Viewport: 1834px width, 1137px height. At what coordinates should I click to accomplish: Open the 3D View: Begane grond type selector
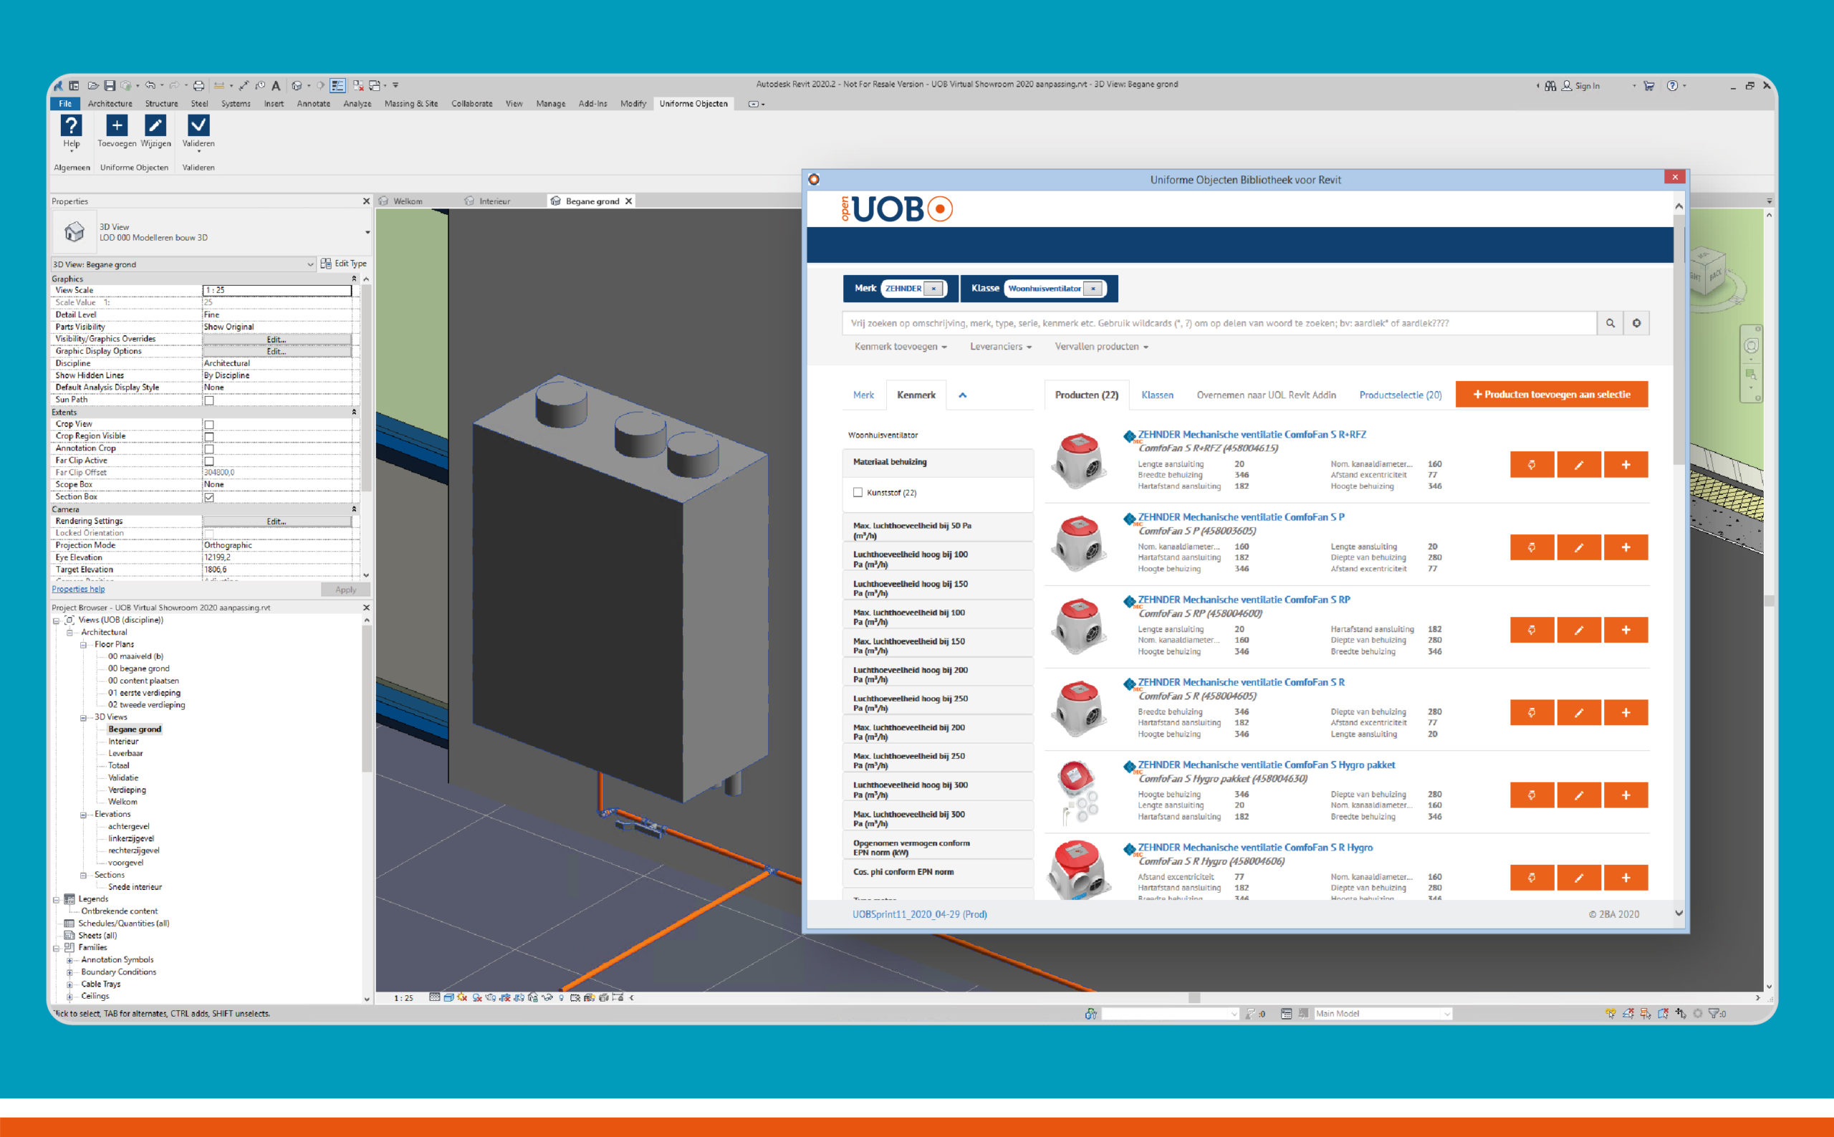pos(183,264)
